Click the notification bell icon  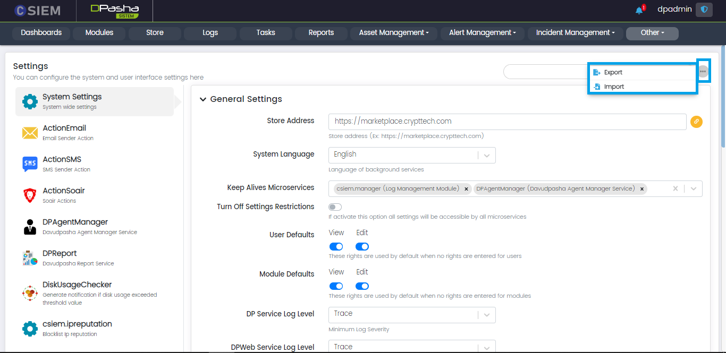639,10
